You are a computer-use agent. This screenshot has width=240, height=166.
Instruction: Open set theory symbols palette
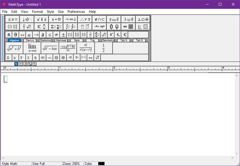pos(99,19)
